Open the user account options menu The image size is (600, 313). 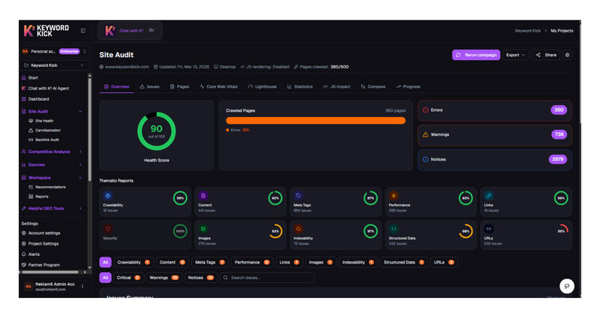pyautogui.click(x=82, y=286)
